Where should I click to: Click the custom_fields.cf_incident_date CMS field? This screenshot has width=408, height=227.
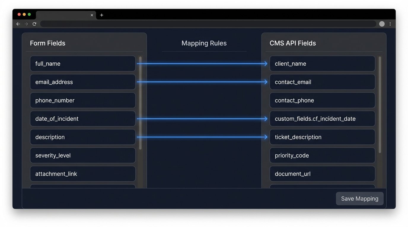(x=322, y=119)
